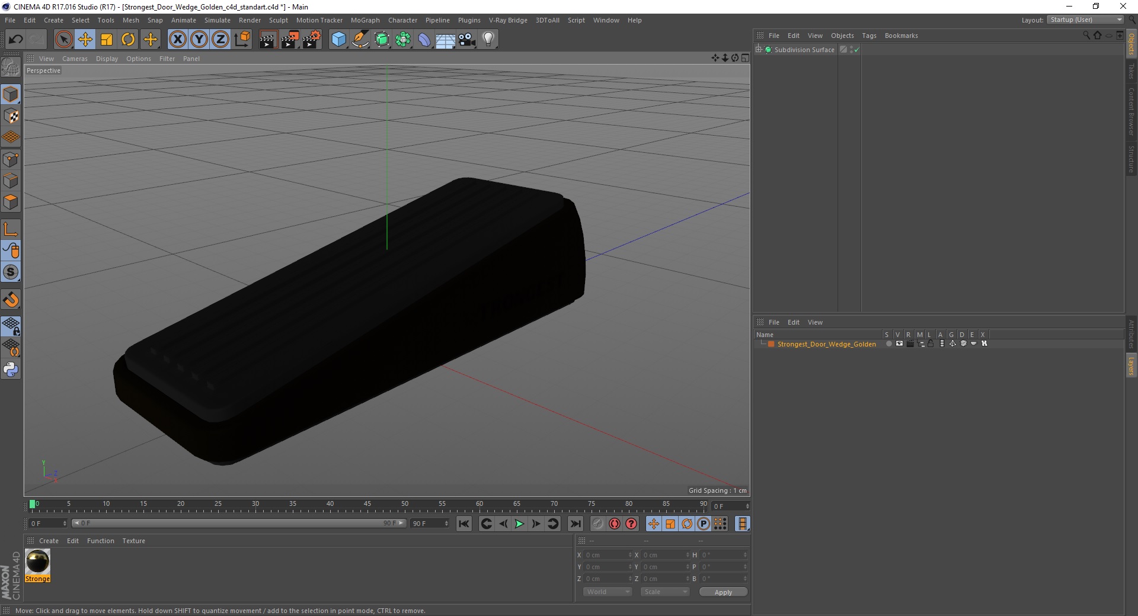Open the Simulate menu
Viewport: 1138px width, 616px height.
click(x=217, y=20)
